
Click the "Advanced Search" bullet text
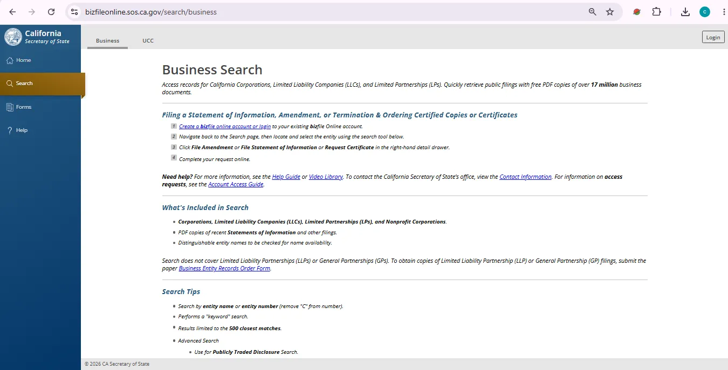[x=198, y=340]
